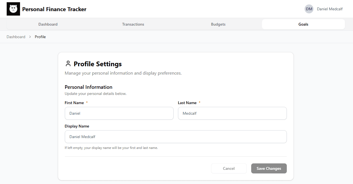353x184 pixels.
Task: Click the Profile breadcrumb item
Action: tap(40, 37)
